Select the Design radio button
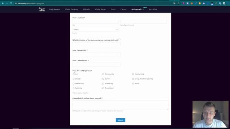Image resolution: width=230 pixels, height=129 pixels. (x=73, y=79)
